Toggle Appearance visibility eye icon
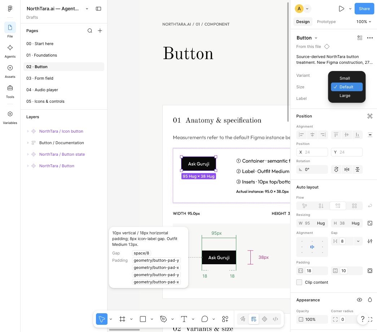This screenshot has height=332, width=377. pos(359,300)
